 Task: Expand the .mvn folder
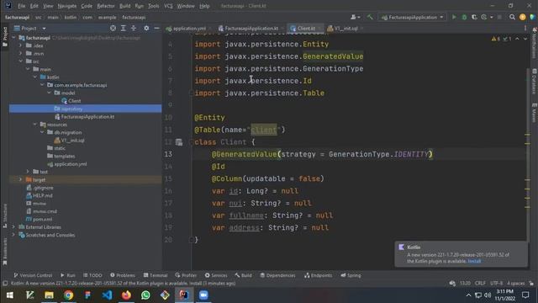[x=20, y=54]
